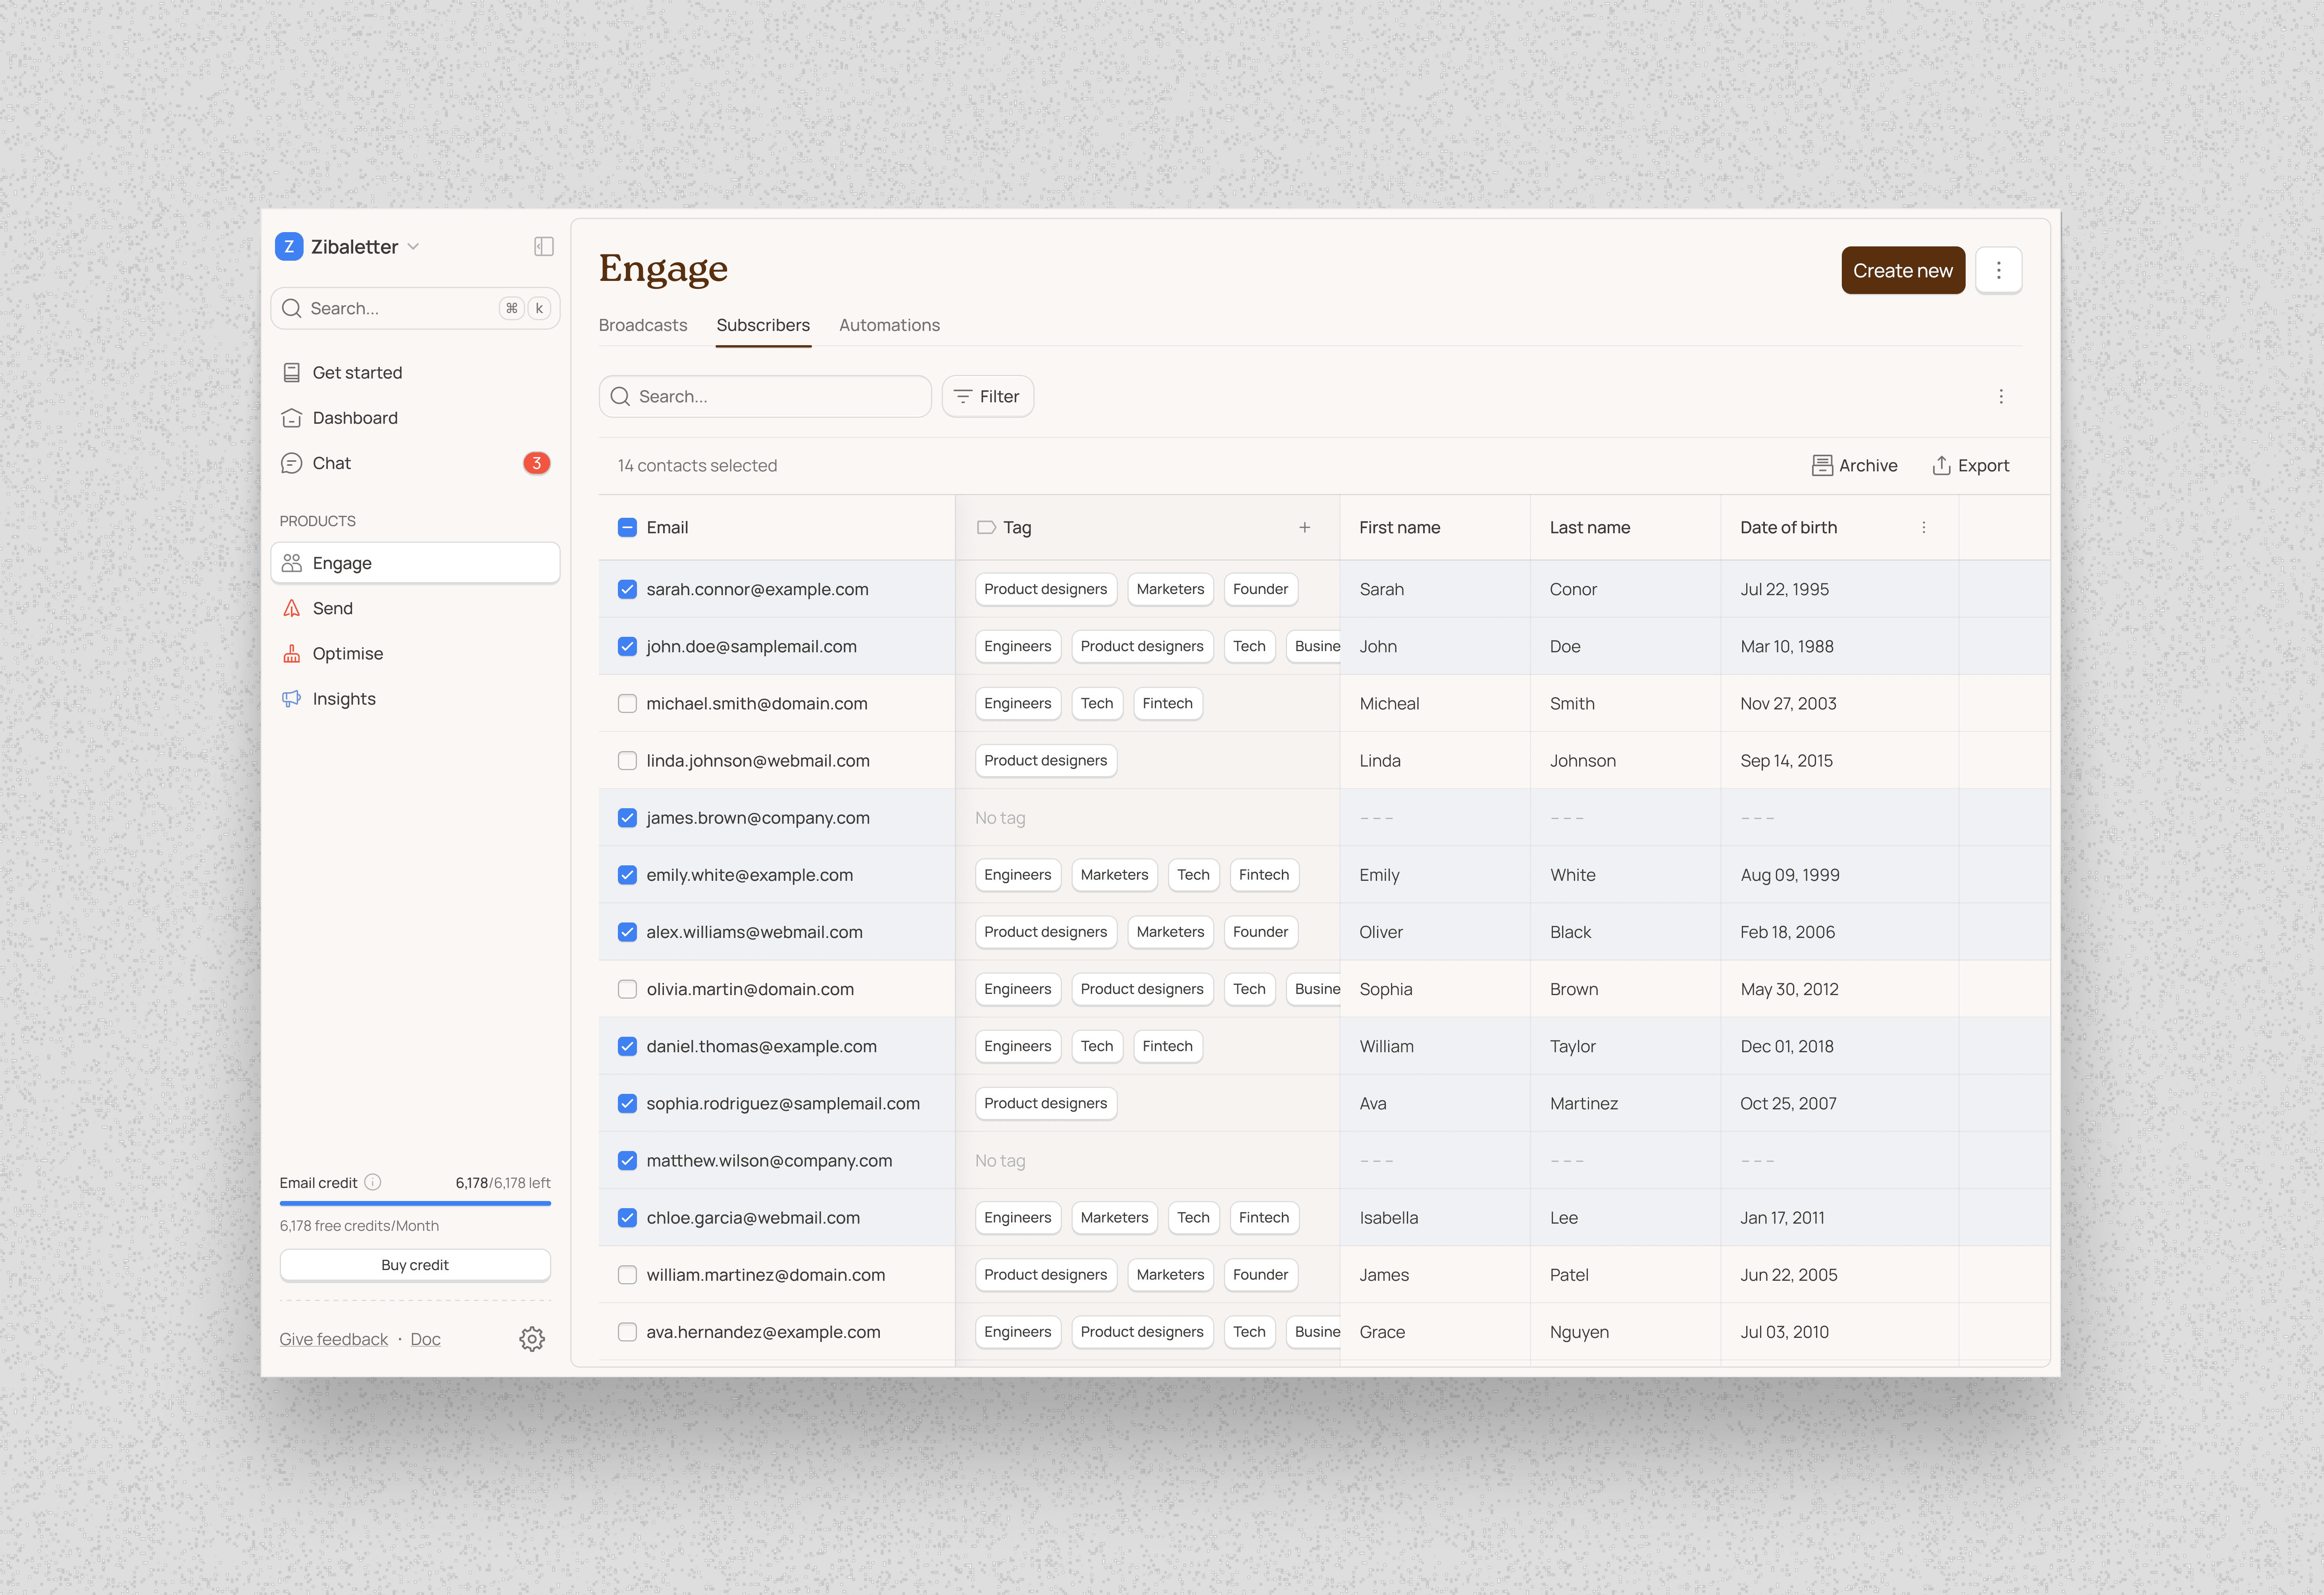2324x1595 pixels.
Task: Open settings via the gear icon
Action: (532, 1339)
